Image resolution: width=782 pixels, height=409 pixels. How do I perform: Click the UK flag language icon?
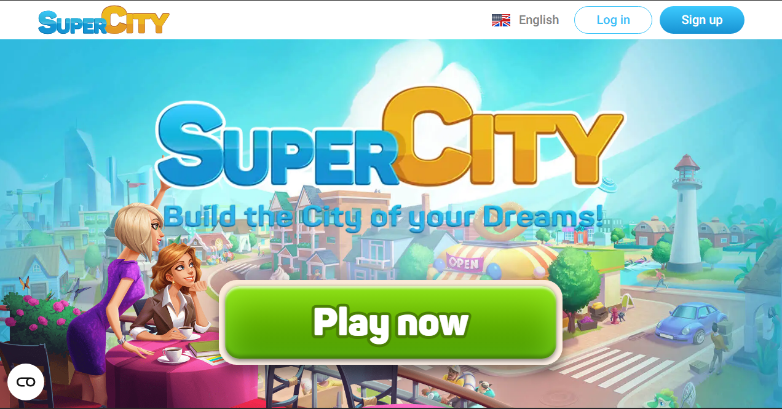501,20
